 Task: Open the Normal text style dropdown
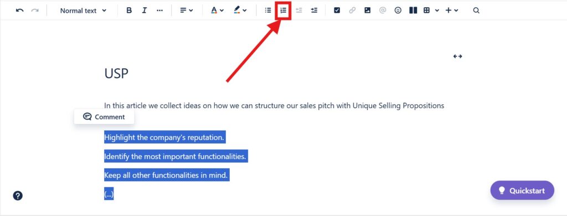pos(83,11)
